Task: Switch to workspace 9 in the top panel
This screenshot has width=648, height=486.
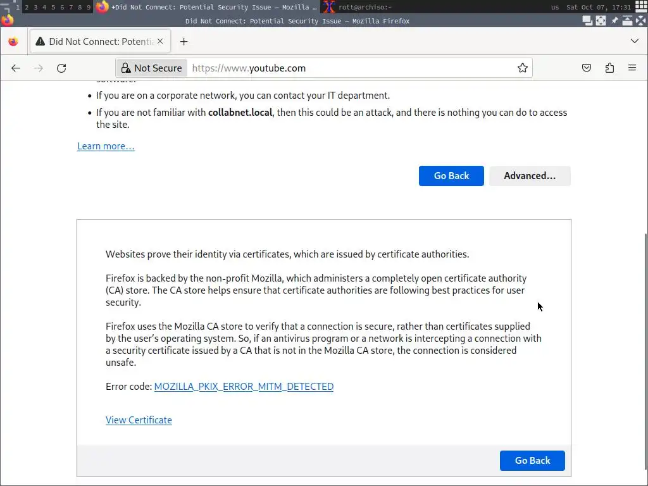Action: click(89, 7)
